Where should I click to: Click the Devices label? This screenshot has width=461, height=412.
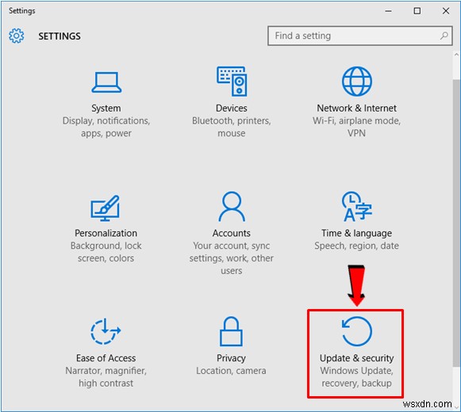[232, 108]
